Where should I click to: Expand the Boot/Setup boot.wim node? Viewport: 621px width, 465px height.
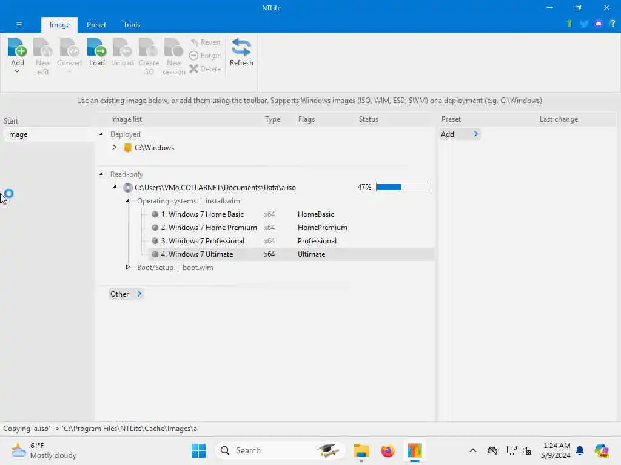[x=127, y=267]
